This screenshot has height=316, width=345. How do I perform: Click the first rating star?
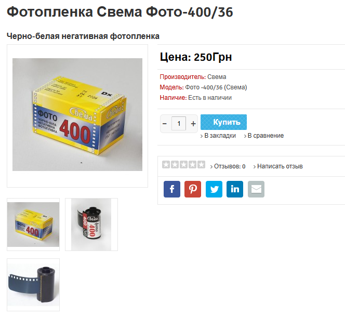[166, 164]
